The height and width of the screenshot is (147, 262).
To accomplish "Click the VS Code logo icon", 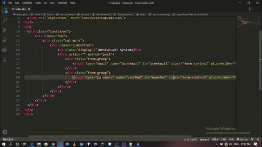I will point(4,3).
